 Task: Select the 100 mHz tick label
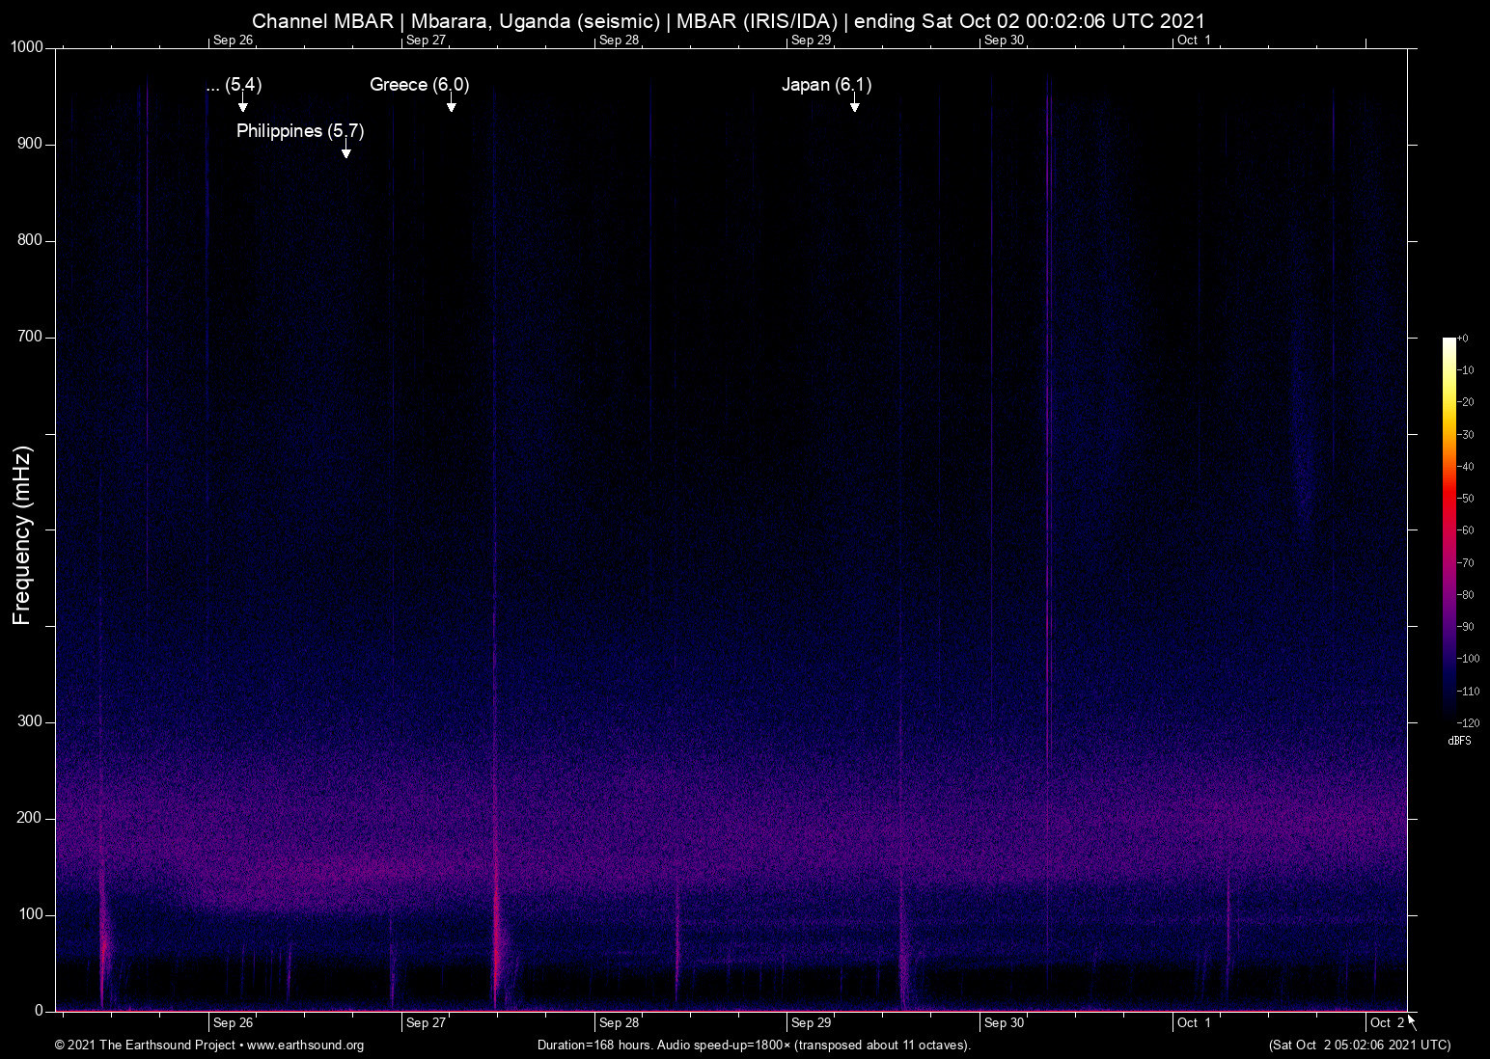coord(31,914)
